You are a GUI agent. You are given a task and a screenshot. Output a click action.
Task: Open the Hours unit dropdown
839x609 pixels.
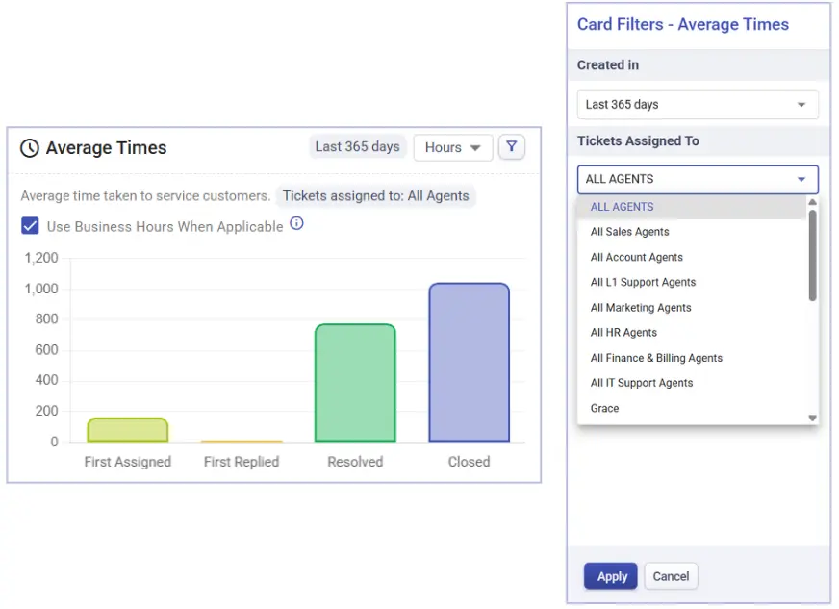[453, 147]
